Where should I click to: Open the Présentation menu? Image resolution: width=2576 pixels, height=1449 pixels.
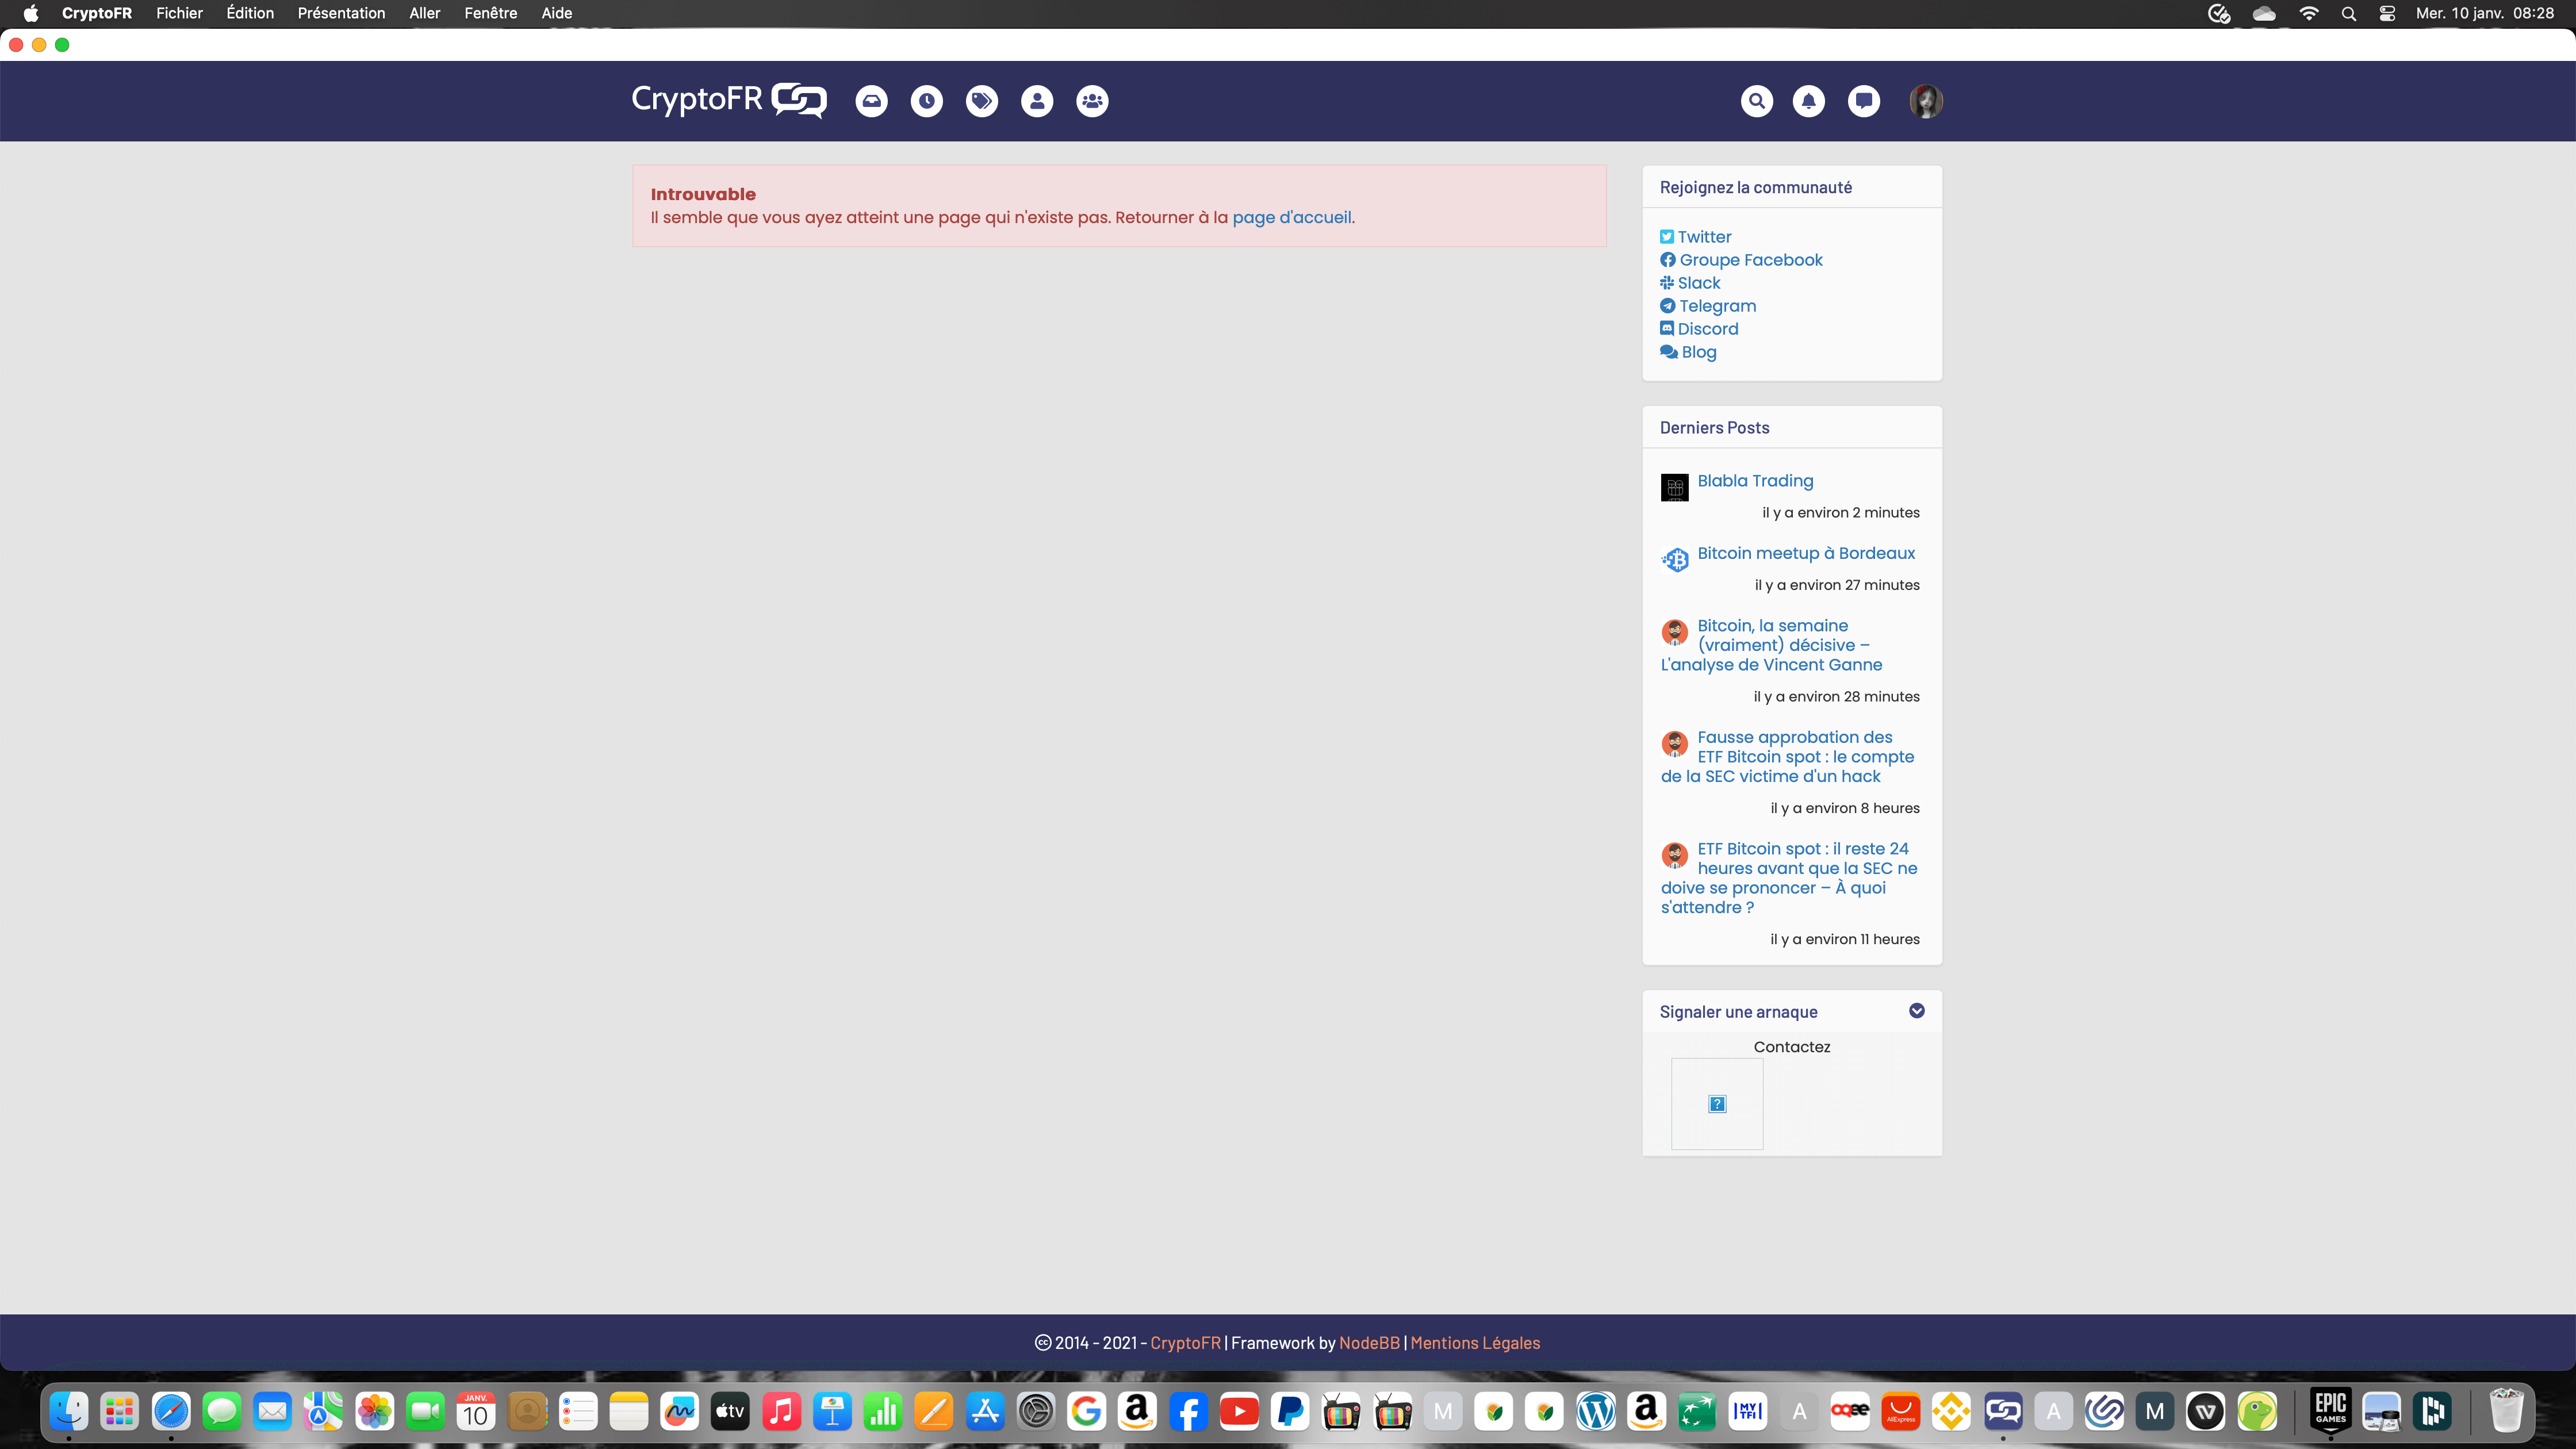[341, 13]
